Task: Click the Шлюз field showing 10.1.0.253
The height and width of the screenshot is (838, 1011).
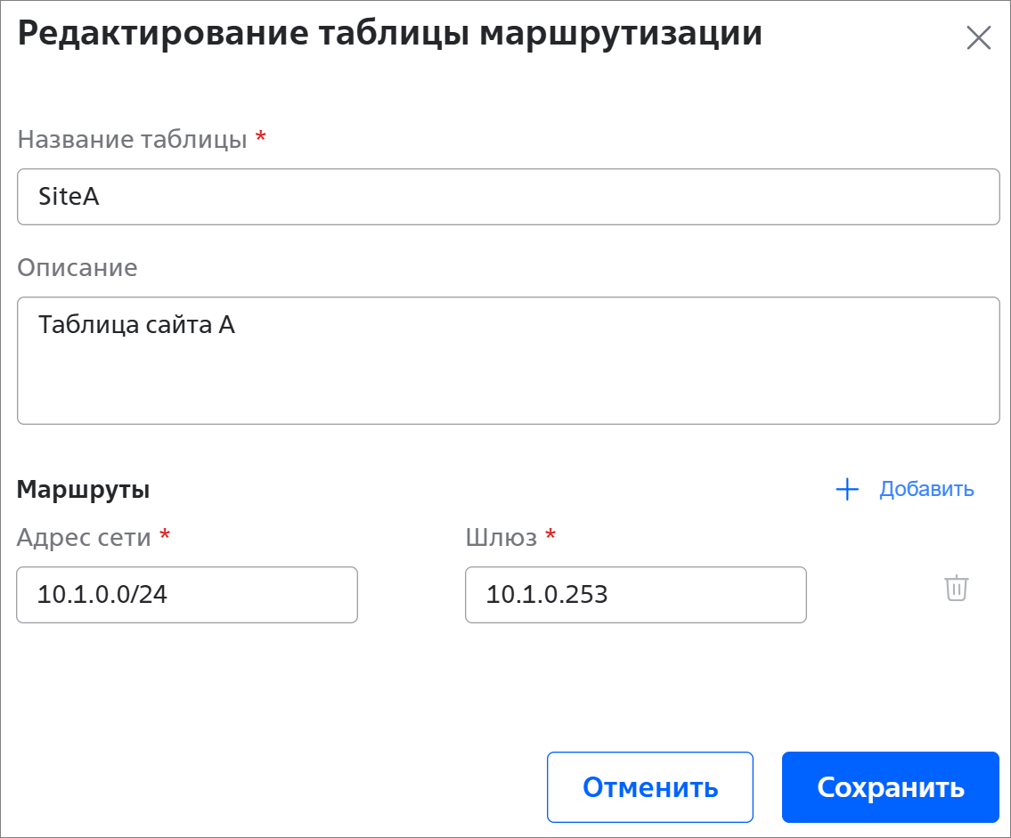Action: [635, 595]
